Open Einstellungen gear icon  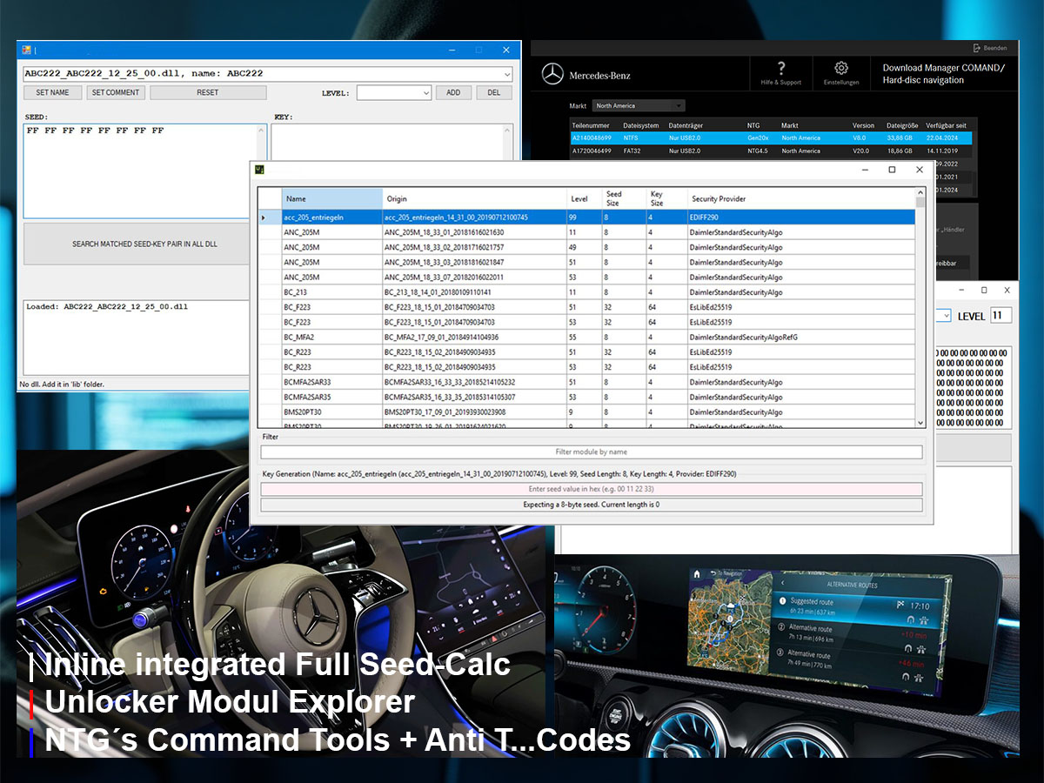coord(840,68)
